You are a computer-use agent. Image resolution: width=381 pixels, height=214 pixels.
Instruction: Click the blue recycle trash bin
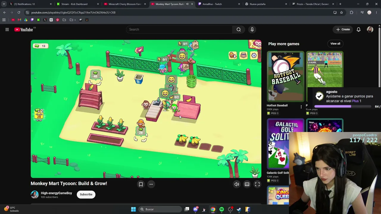139,79
